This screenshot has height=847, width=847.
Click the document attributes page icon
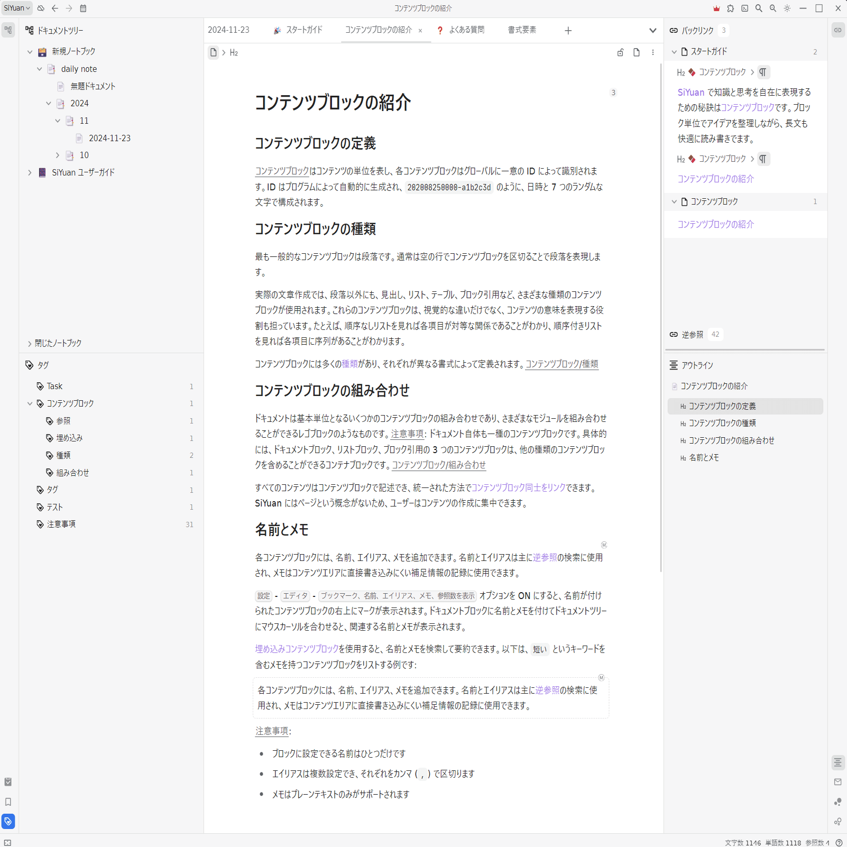[x=637, y=52]
